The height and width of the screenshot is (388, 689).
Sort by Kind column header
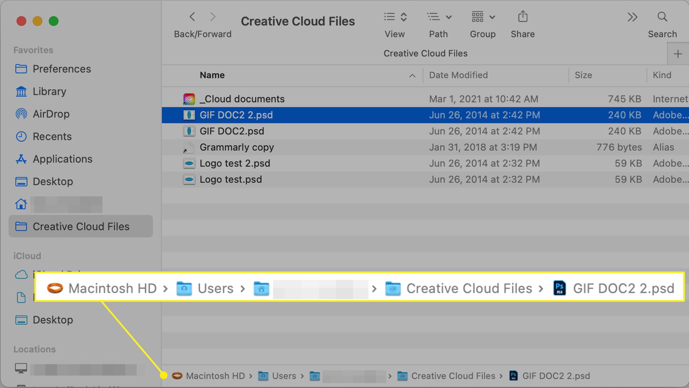coord(662,75)
